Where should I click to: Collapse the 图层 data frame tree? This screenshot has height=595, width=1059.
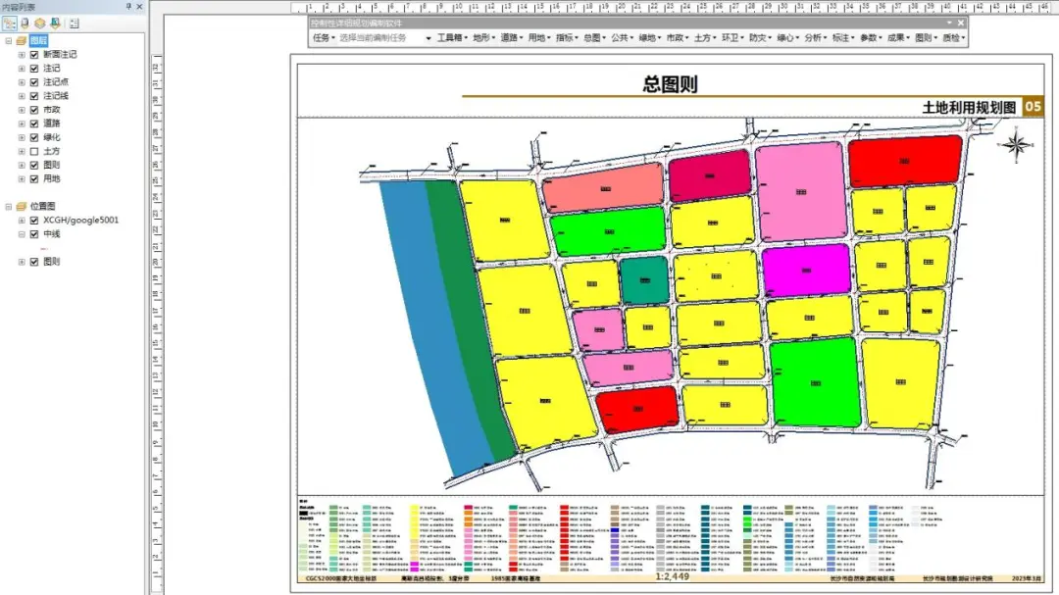pyautogui.click(x=9, y=40)
